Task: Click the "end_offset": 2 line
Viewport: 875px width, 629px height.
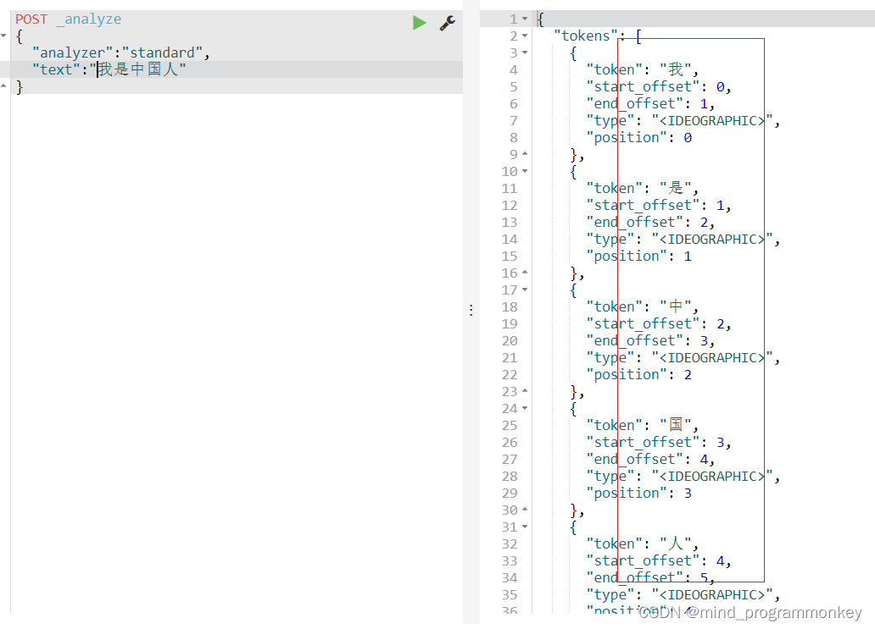Action: click(x=650, y=223)
